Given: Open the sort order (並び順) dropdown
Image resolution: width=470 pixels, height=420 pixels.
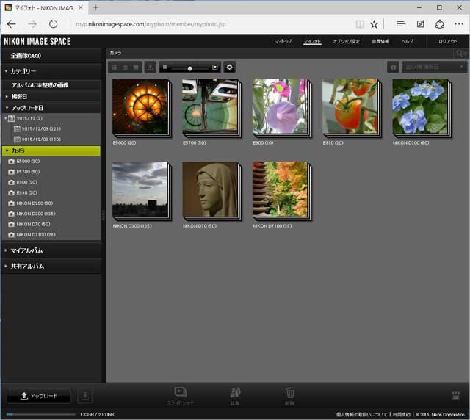Looking at the screenshot, I should 433,68.
